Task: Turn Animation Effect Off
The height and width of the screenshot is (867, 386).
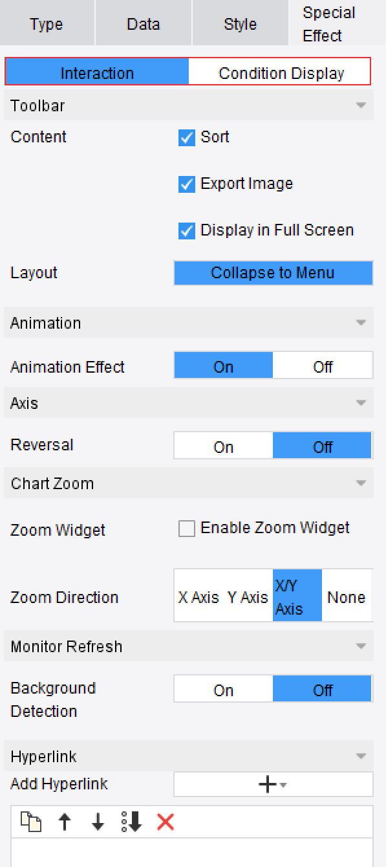Action: (323, 366)
